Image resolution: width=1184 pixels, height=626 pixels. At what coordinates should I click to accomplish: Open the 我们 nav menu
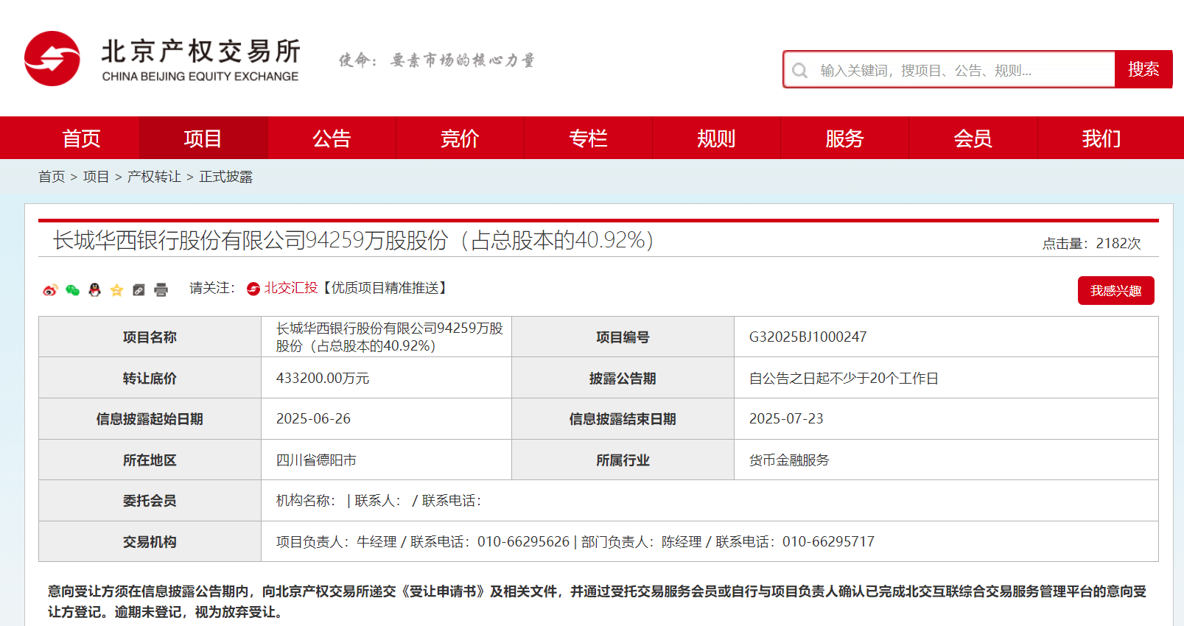1101,138
